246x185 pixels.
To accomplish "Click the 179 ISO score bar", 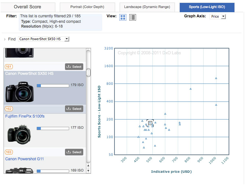I will tap(53, 86).
